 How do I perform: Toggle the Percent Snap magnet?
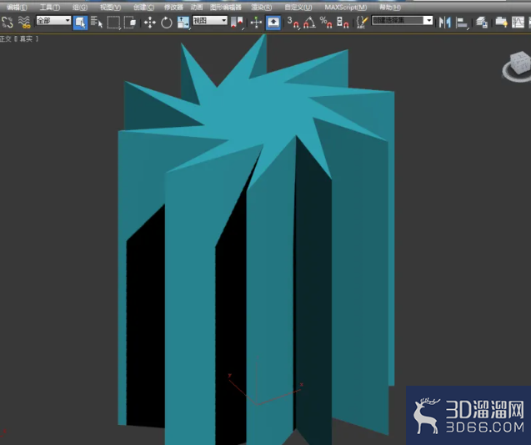326,23
